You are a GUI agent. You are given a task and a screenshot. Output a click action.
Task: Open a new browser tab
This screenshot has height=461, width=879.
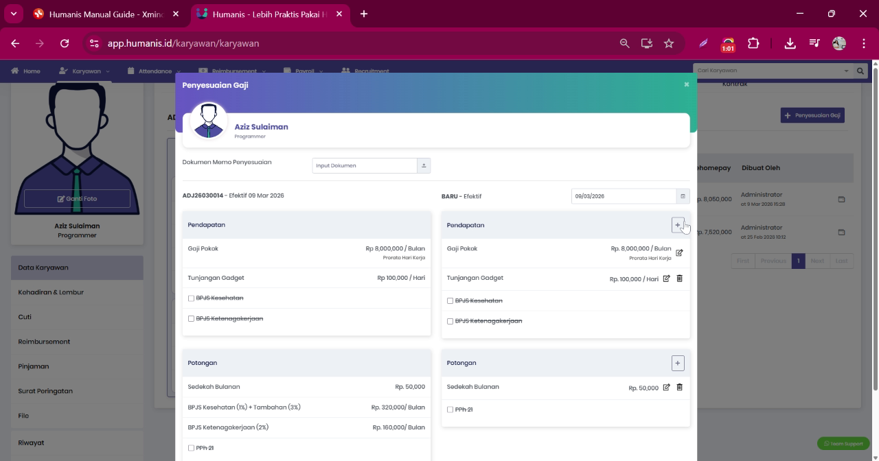coord(364,14)
